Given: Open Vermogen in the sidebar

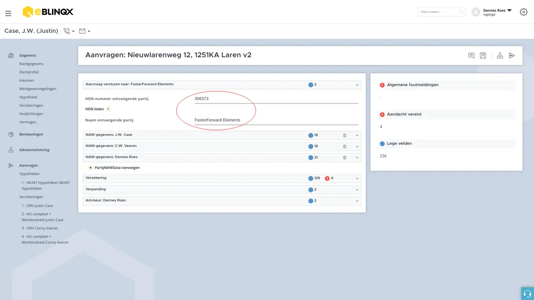Looking at the screenshot, I should (28, 122).
